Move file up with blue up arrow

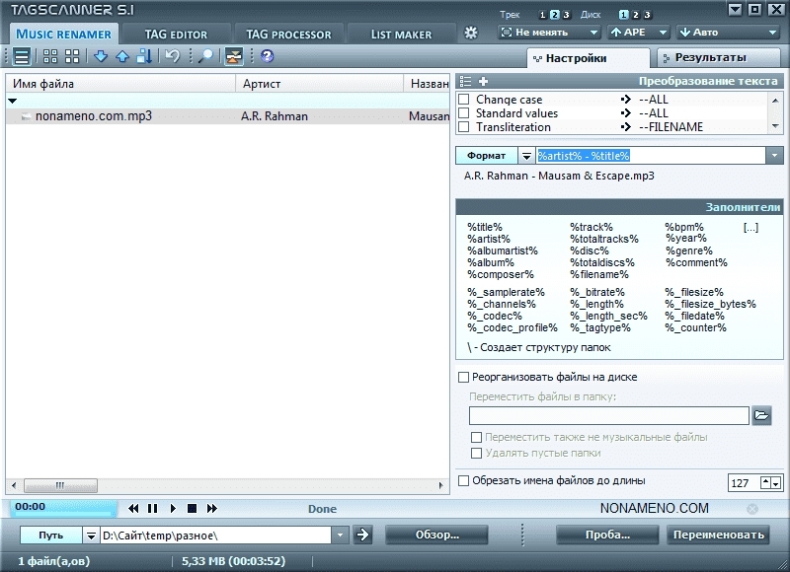(x=122, y=56)
